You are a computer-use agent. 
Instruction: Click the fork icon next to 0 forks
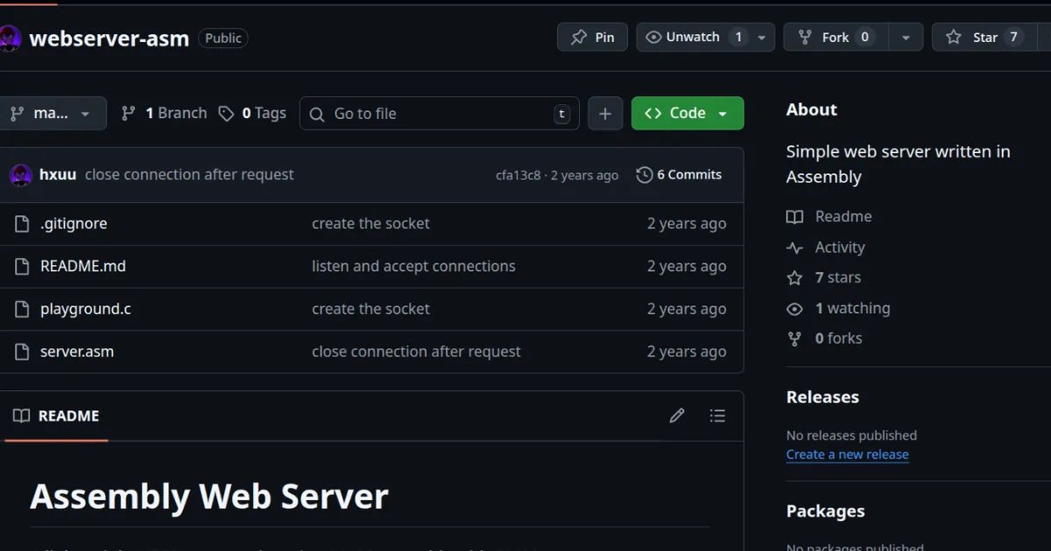pyautogui.click(x=794, y=338)
